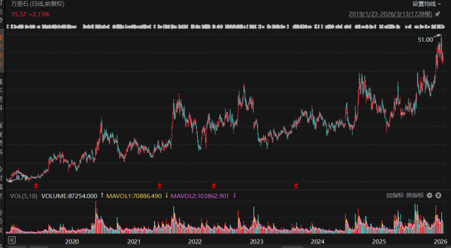Image resolution: width=451 pixels, height=248 pixels.
Task: Click the 2022 label on time axis
Action: tap(195, 241)
